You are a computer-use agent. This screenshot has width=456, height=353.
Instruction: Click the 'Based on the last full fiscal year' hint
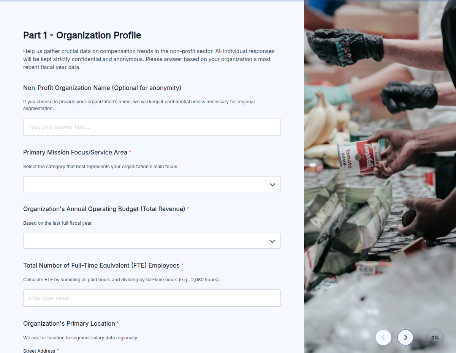point(58,223)
